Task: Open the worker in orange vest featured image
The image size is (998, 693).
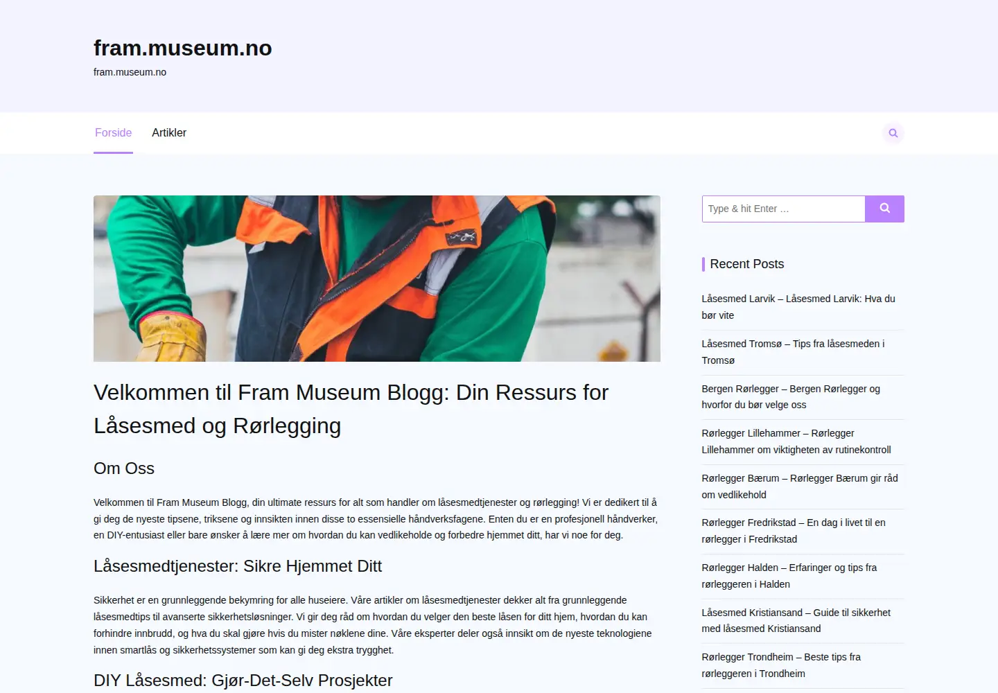Action: [377, 279]
